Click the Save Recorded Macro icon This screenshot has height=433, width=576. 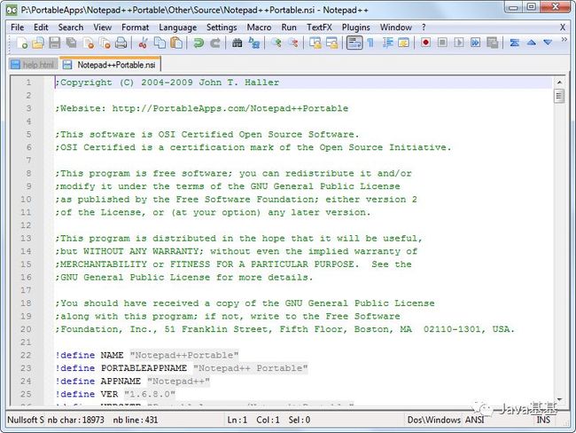pyautogui.click(x=492, y=43)
